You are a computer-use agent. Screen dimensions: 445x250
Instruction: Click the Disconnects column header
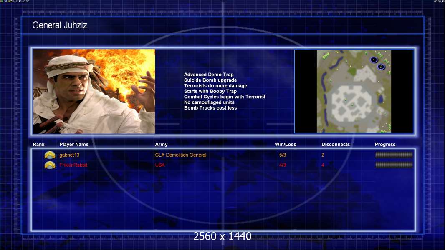point(336,145)
